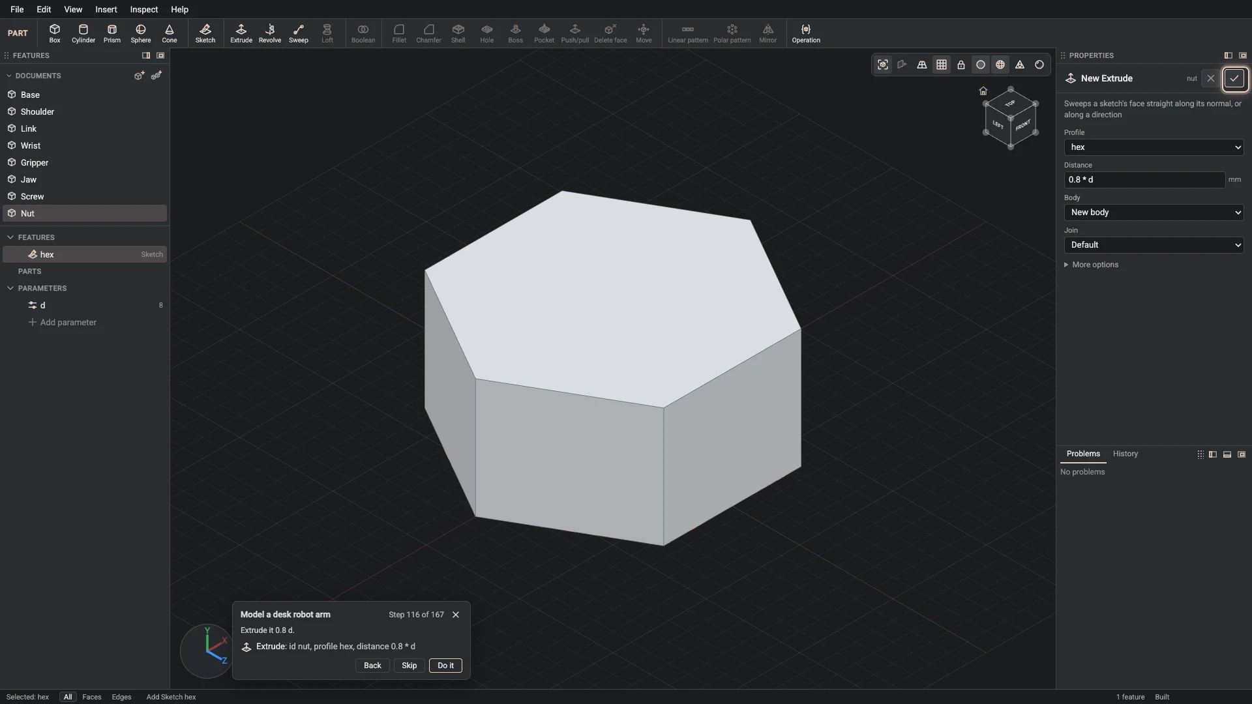The image size is (1252, 704).
Task: Open the Operation tool
Action: pyautogui.click(x=806, y=33)
